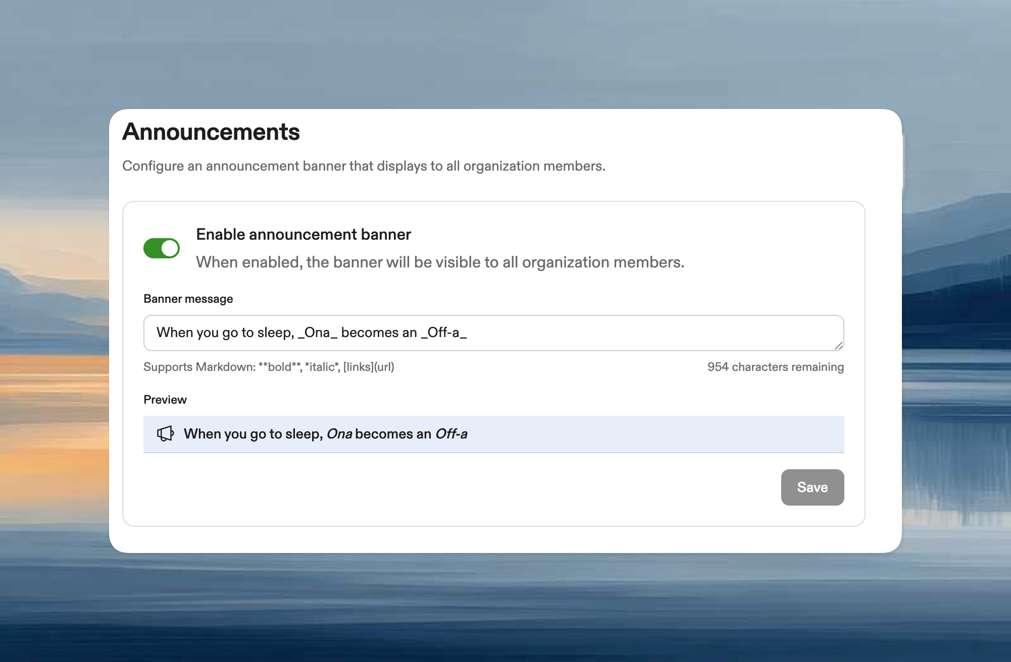Click the Announcements page heading
The image size is (1011, 662).
(211, 132)
